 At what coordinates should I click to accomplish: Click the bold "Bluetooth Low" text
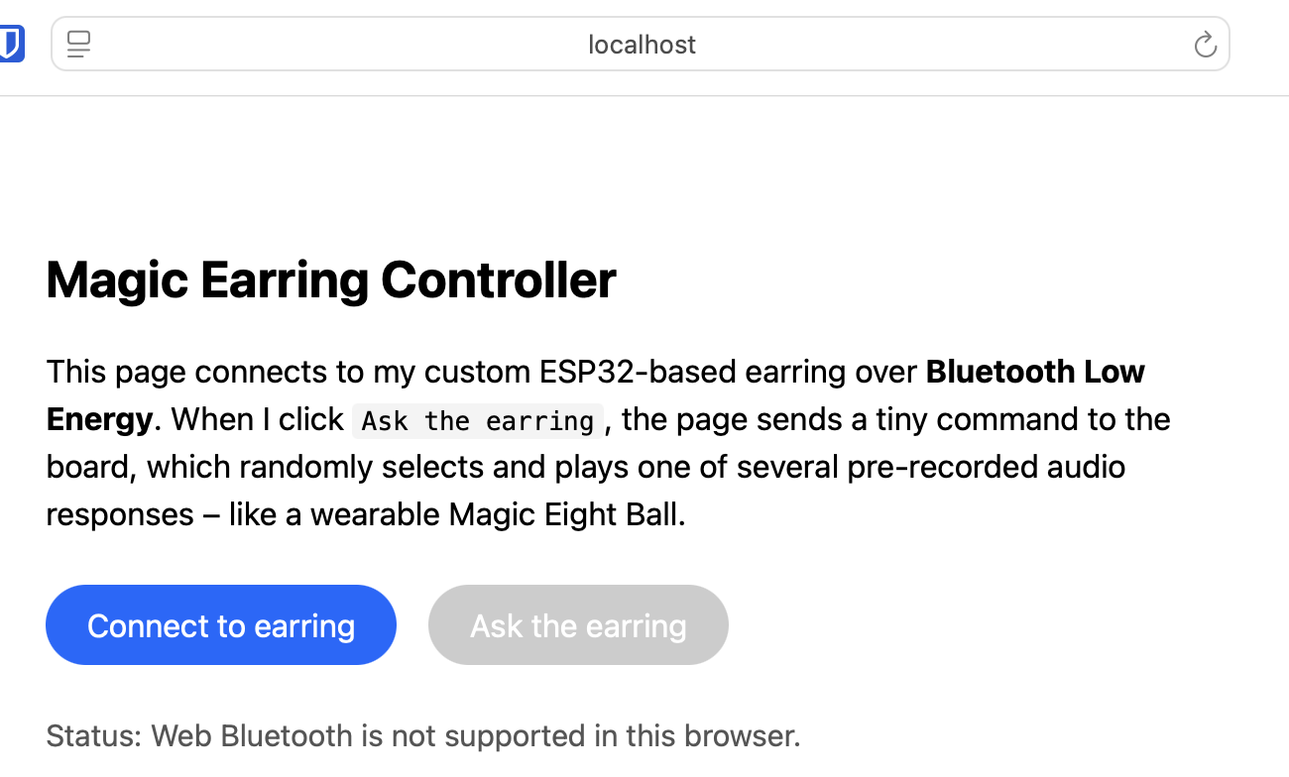point(1035,372)
